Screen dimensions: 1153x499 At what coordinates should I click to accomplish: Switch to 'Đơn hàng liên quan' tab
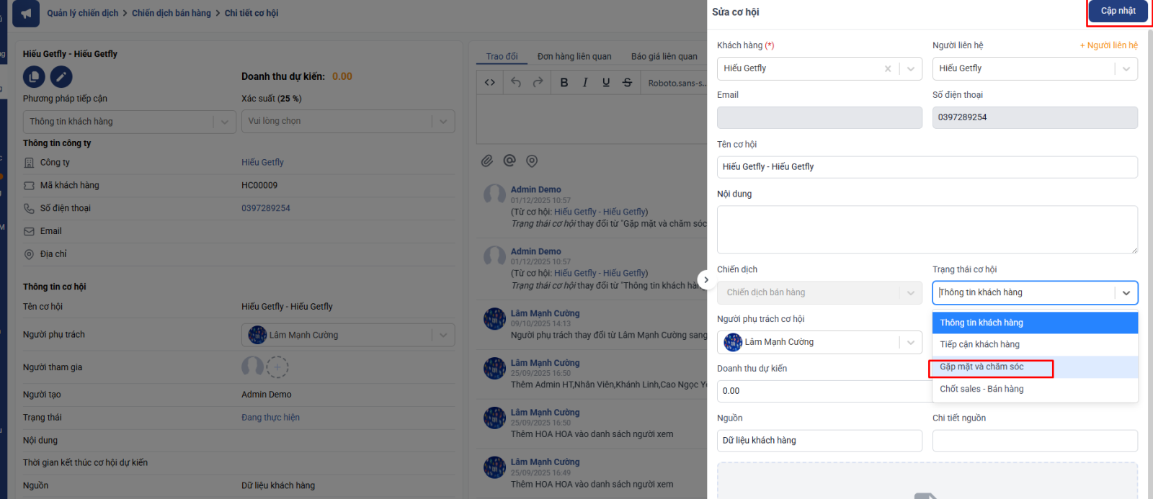point(574,56)
